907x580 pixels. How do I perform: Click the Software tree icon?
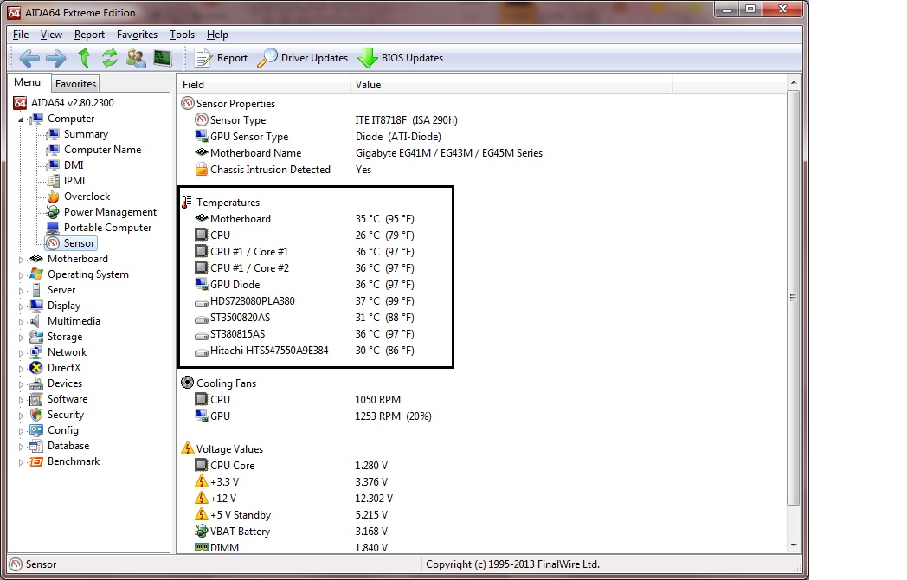[36, 399]
